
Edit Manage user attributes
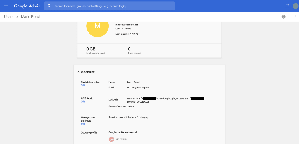(x=83, y=124)
